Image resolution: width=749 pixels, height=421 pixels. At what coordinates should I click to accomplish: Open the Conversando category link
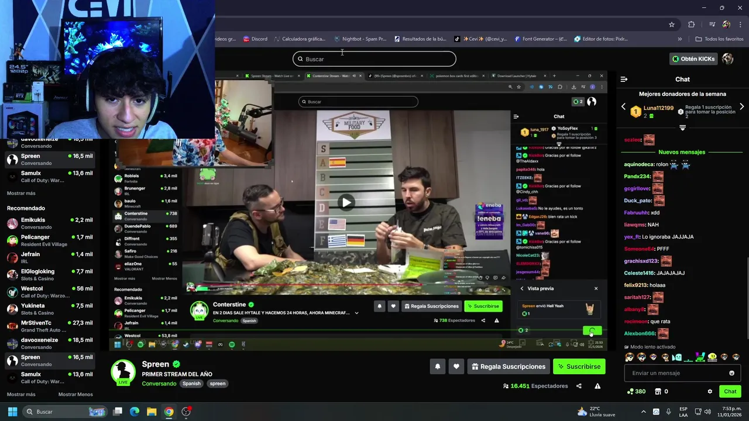tap(159, 384)
